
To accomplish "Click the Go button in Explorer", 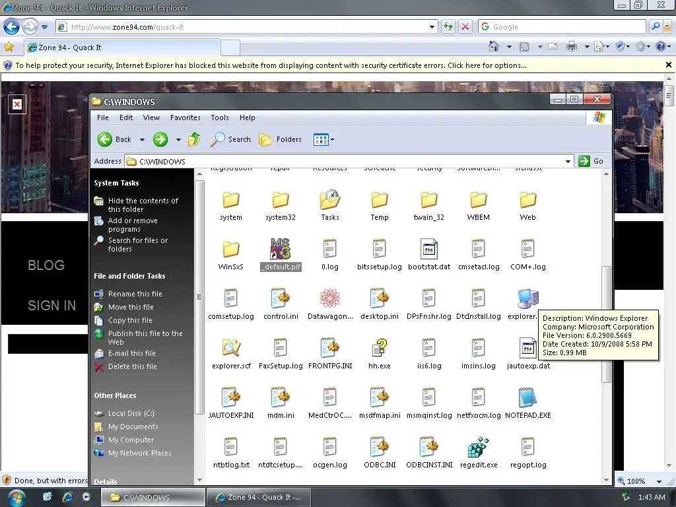I will point(591,161).
